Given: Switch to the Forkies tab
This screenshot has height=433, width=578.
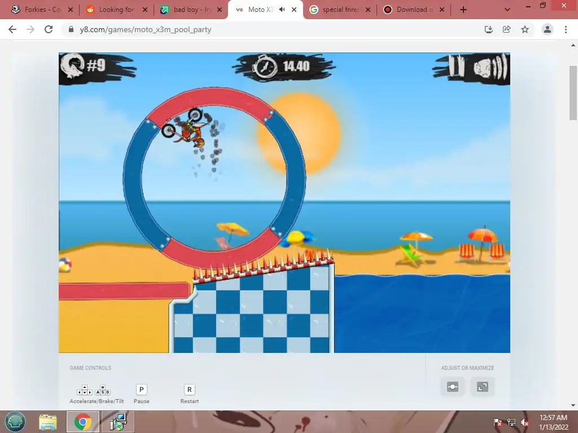Looking at the screenshot, I should point(41,10).
